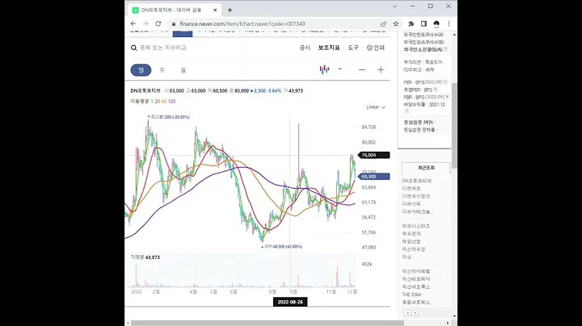Screen dimensions: 582x326
Task: Expand the 추정PER EPS info arrow
Action: click(436, 90)
